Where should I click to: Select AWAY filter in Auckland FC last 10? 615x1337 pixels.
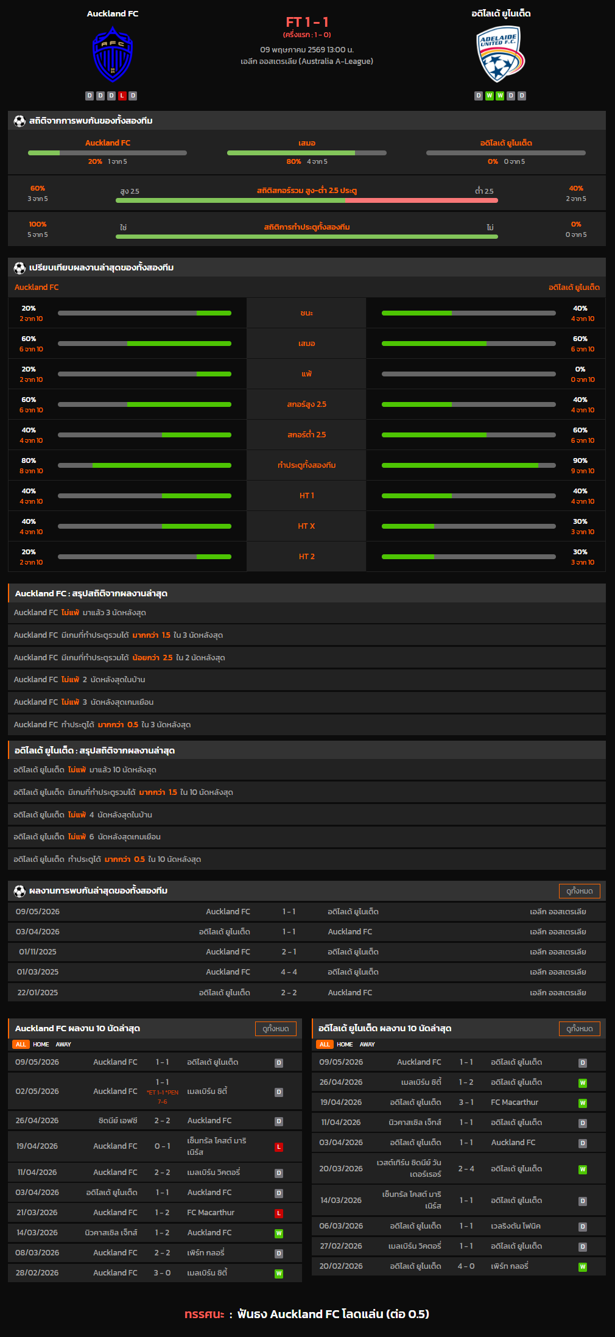(x=63, y=1044)
